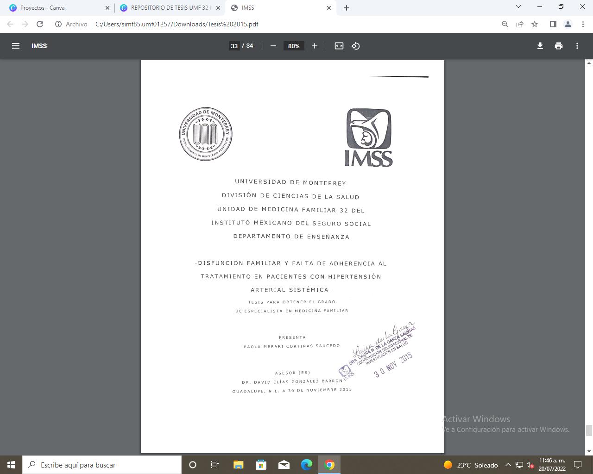Open the clock showing 11:46 a. m.
The width and height of the screenshot is (593, 474).
[552, 465]
